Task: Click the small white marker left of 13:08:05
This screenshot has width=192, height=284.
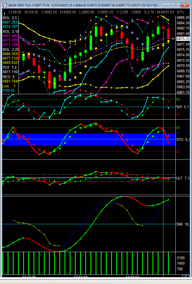Action: coord(4,13)
